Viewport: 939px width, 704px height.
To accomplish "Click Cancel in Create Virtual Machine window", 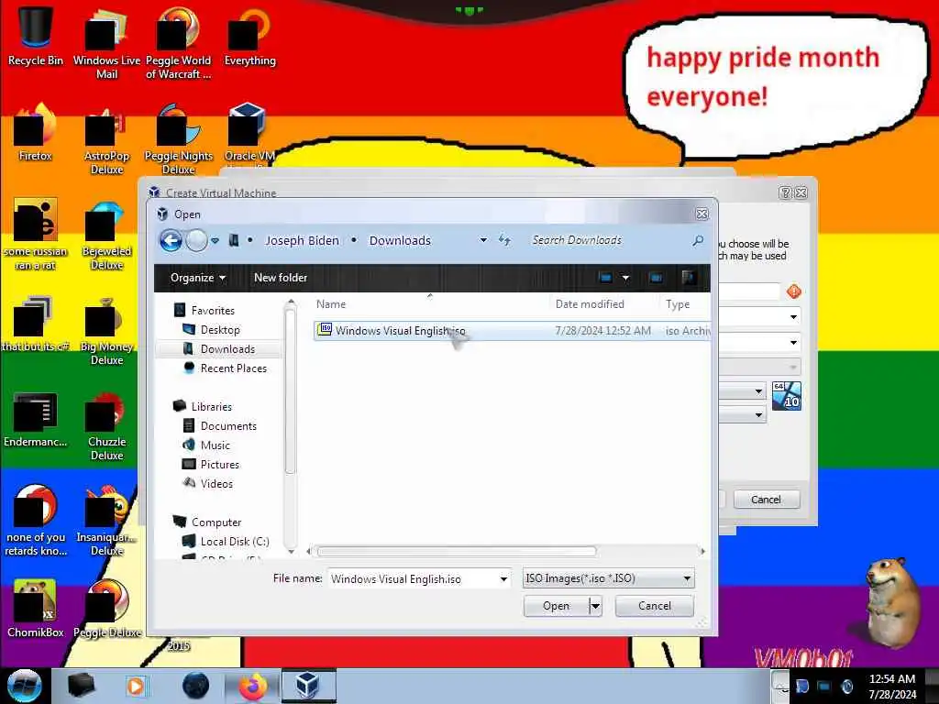I will tap(766, 500).
